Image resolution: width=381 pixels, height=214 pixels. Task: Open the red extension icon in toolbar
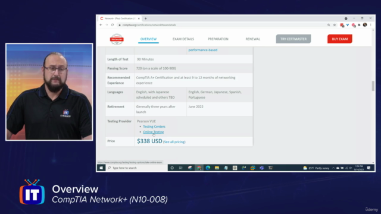coord(342,25)
